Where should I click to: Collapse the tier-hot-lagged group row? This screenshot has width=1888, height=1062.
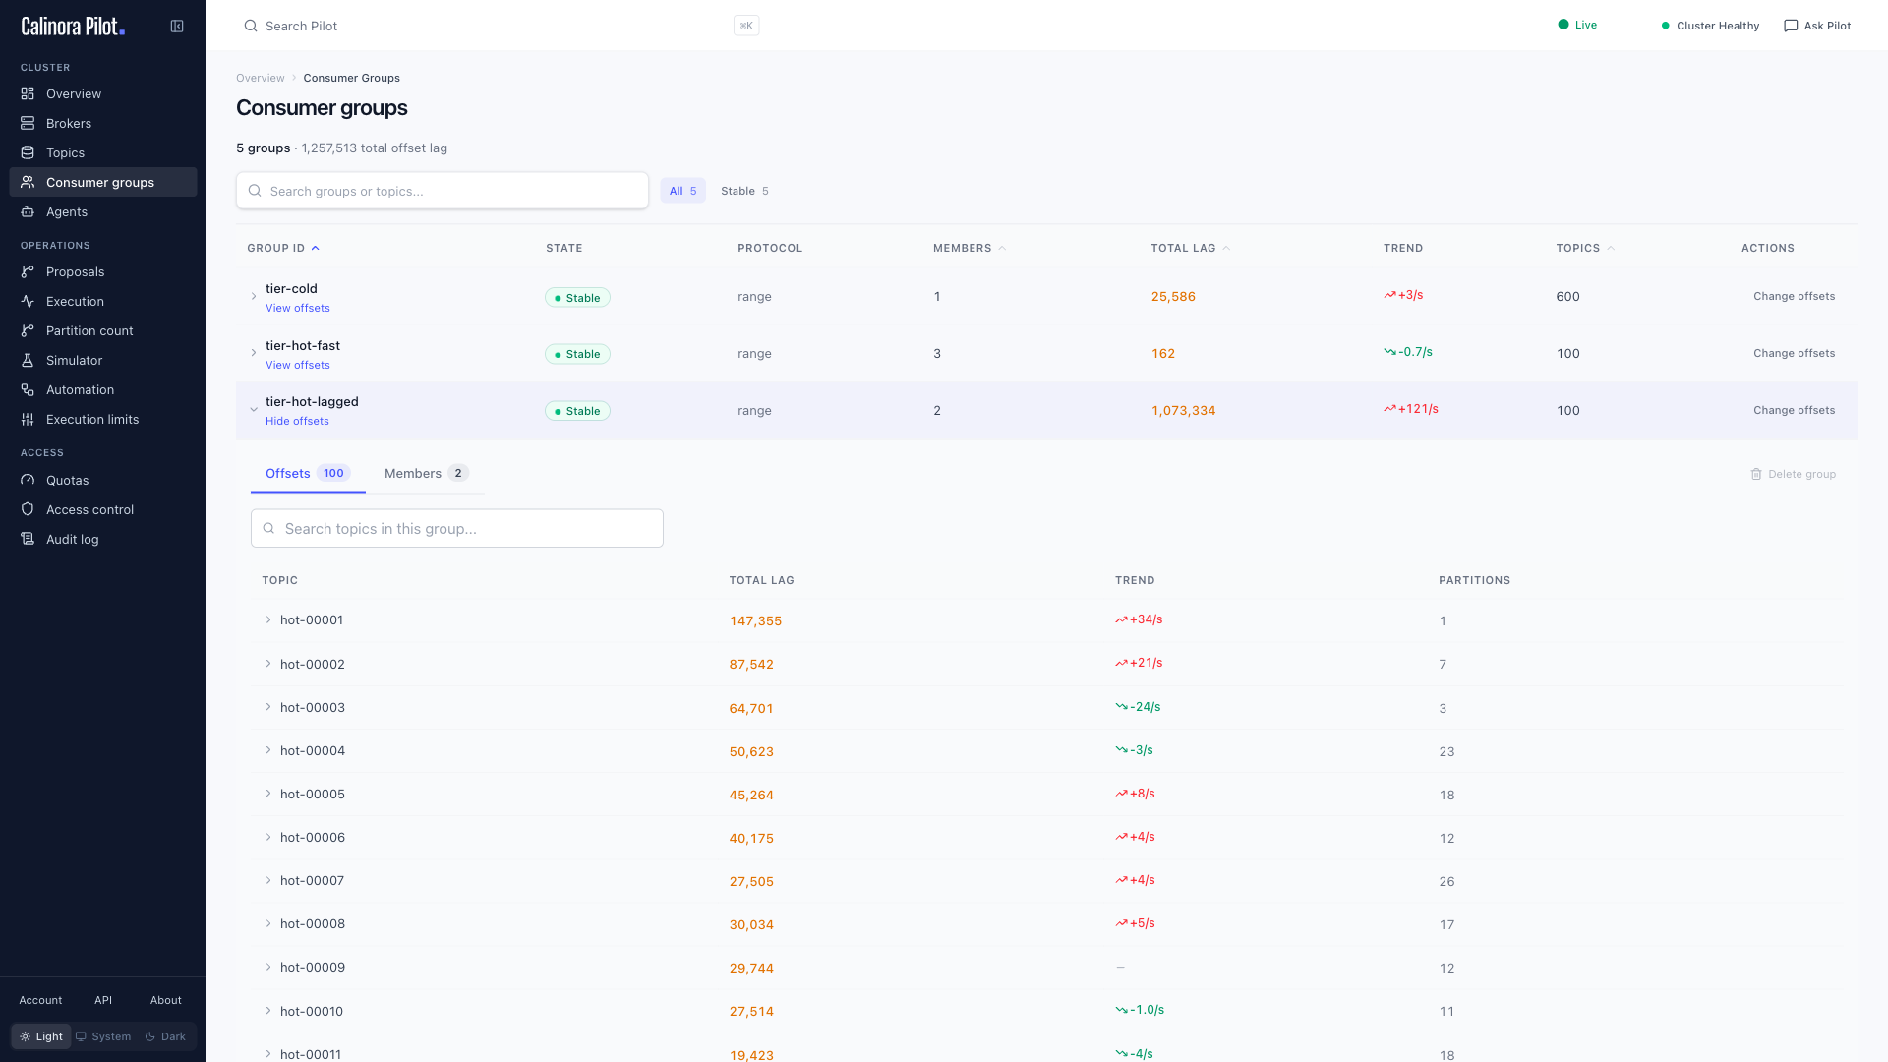(x=254, y=410)
